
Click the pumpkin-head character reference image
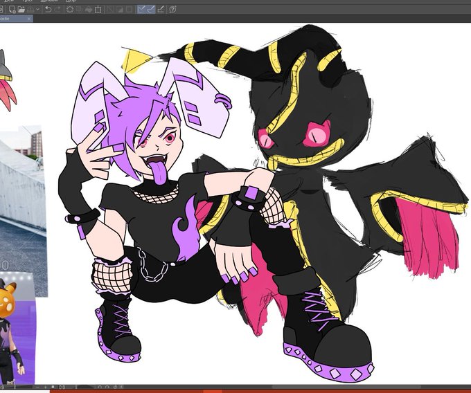coord(17,329)
